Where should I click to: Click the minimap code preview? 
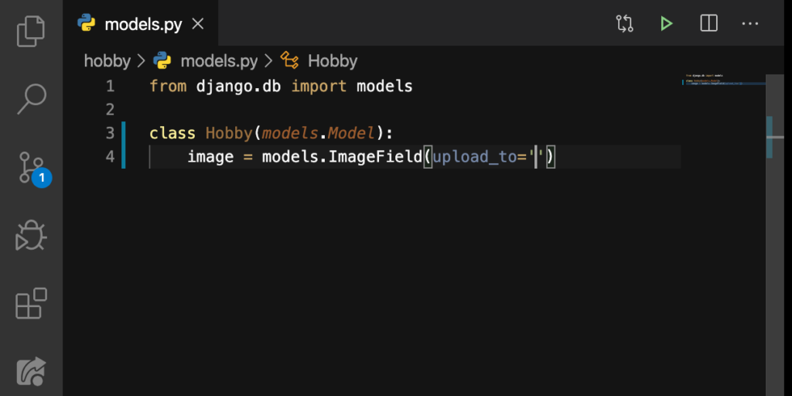(723, 80)
